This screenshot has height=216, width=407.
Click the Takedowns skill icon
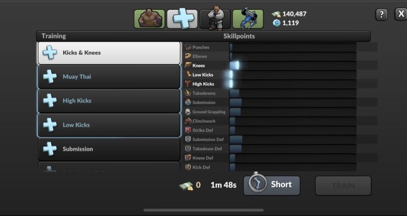(x=188, y=93)
